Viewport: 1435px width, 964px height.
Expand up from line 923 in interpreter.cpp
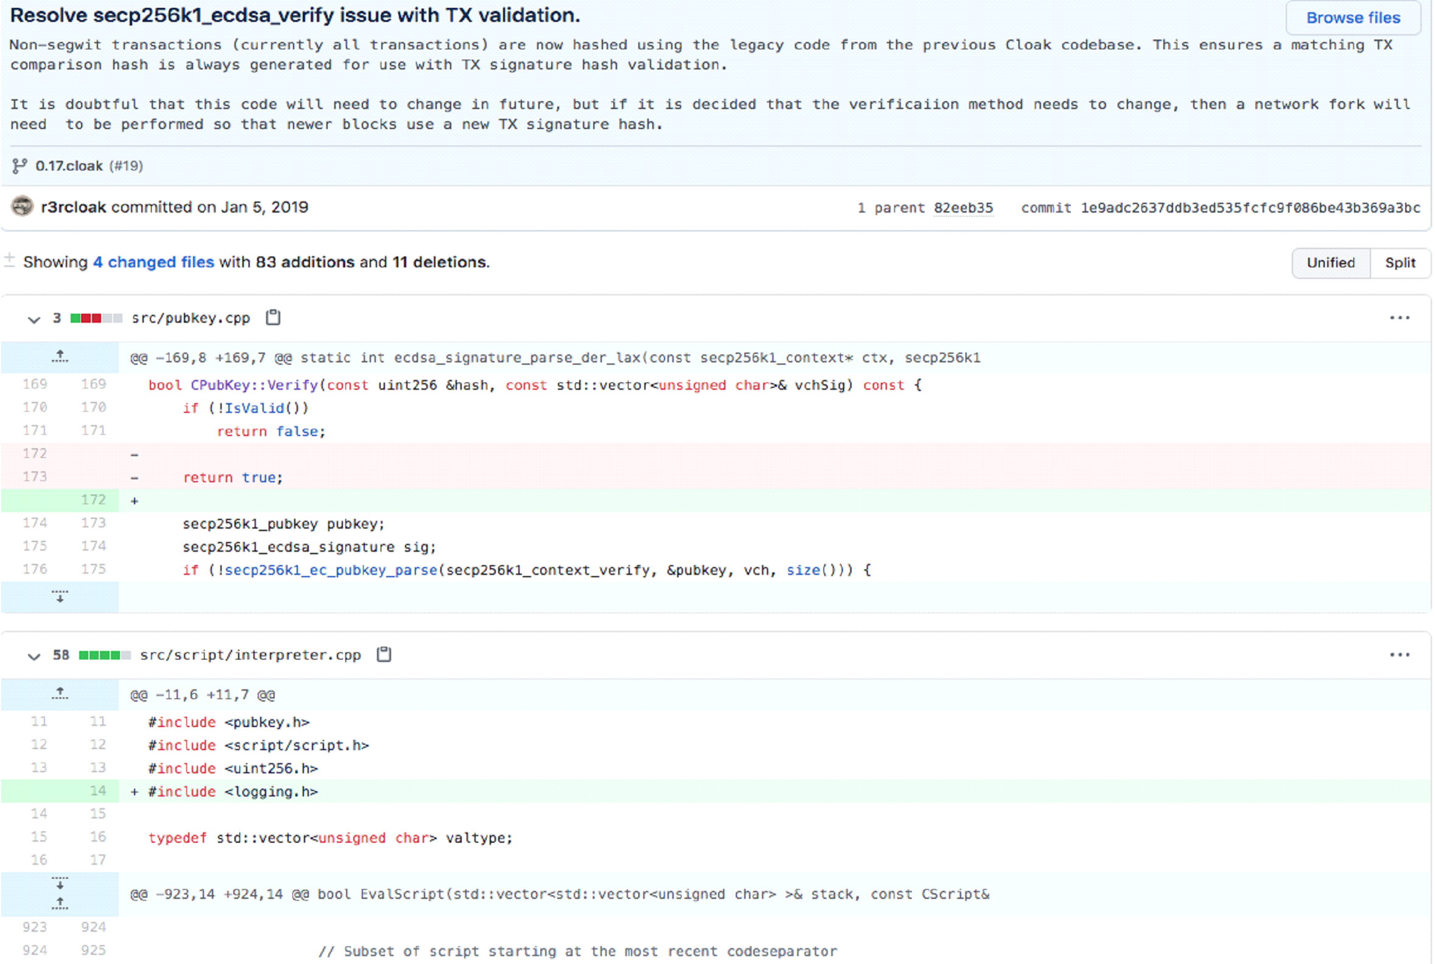(60, 904)
